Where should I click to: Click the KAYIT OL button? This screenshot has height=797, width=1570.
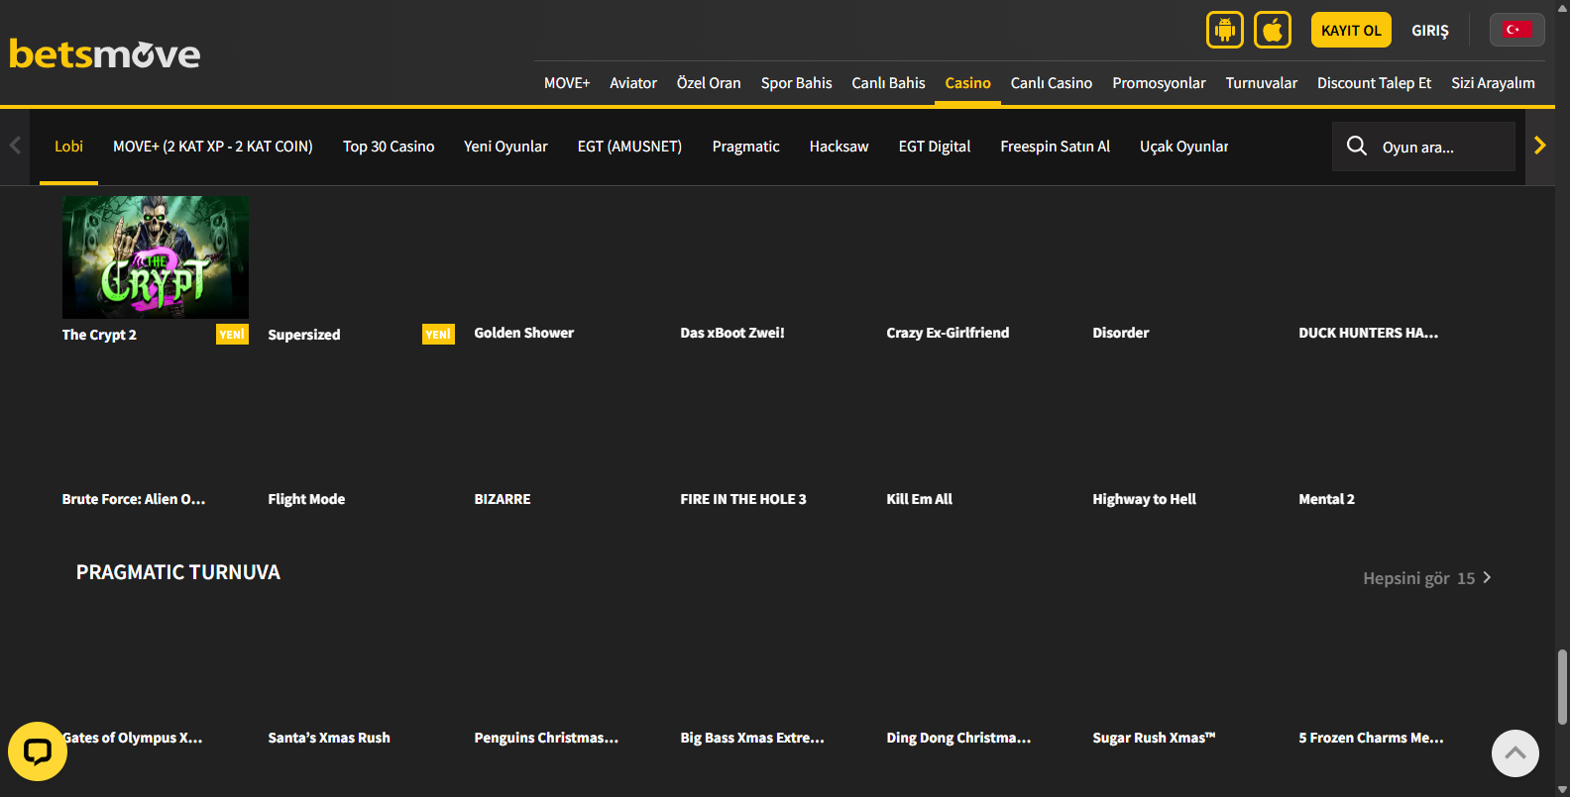click(1350, 30)
